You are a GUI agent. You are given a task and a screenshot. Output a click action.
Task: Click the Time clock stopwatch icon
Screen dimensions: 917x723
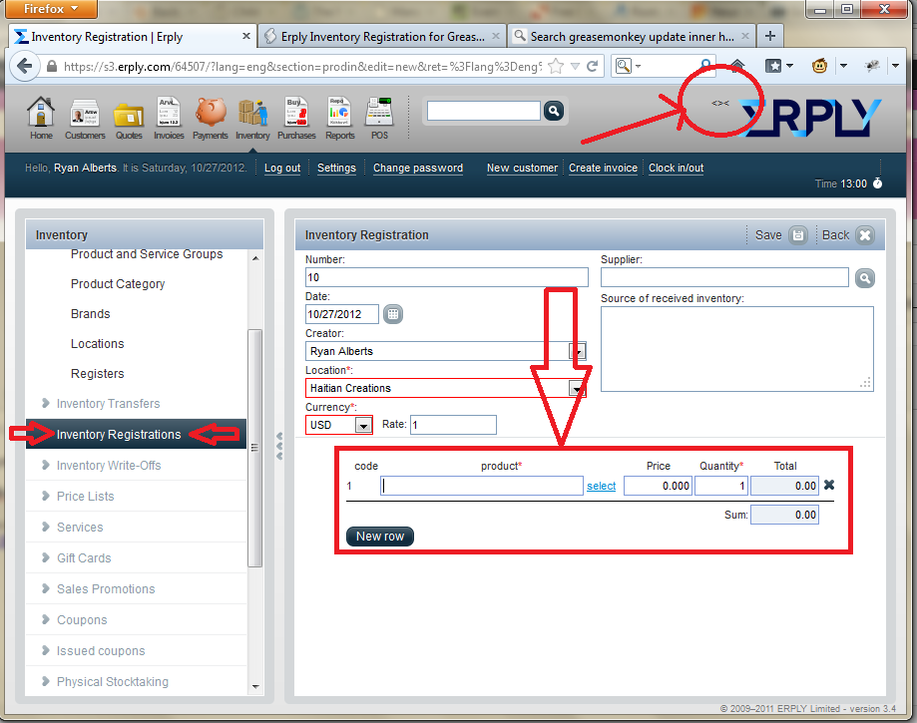[x=877, y=183]
